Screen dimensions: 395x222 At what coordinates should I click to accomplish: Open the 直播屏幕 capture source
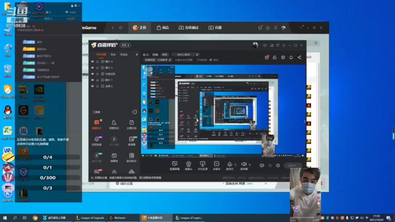tap(175, 166)
